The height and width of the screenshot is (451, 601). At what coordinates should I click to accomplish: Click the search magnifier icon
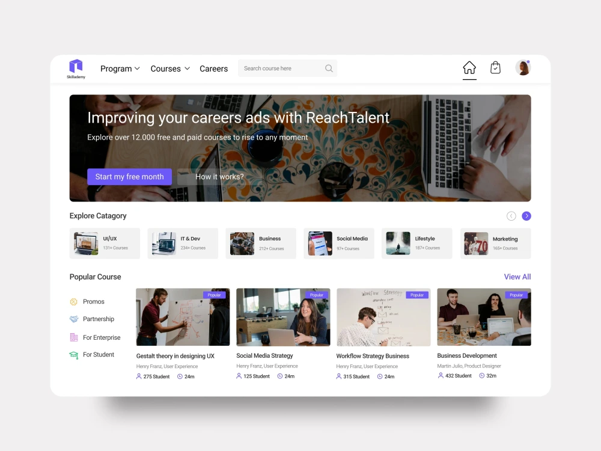pyautogui.click(x=329, y=69)
